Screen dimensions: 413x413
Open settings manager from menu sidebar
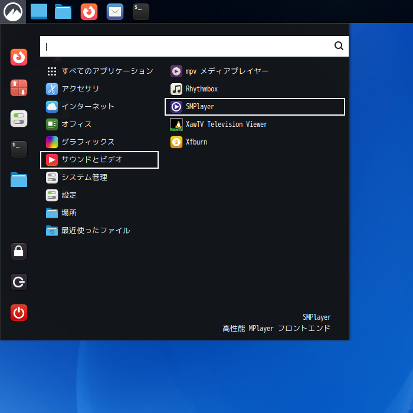(x=19, y=119)
